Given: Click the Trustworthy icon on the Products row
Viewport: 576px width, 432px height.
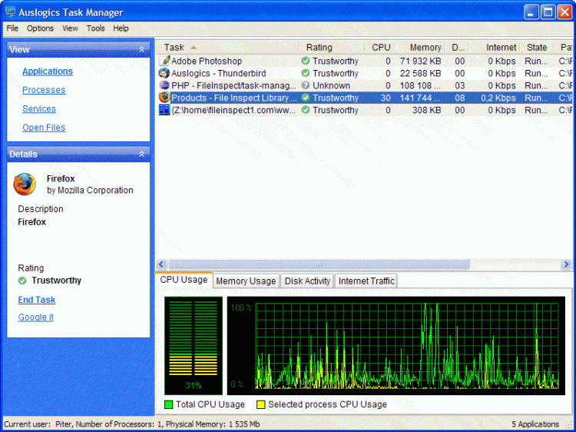Looking at the screenshot, I should point(305,98).
